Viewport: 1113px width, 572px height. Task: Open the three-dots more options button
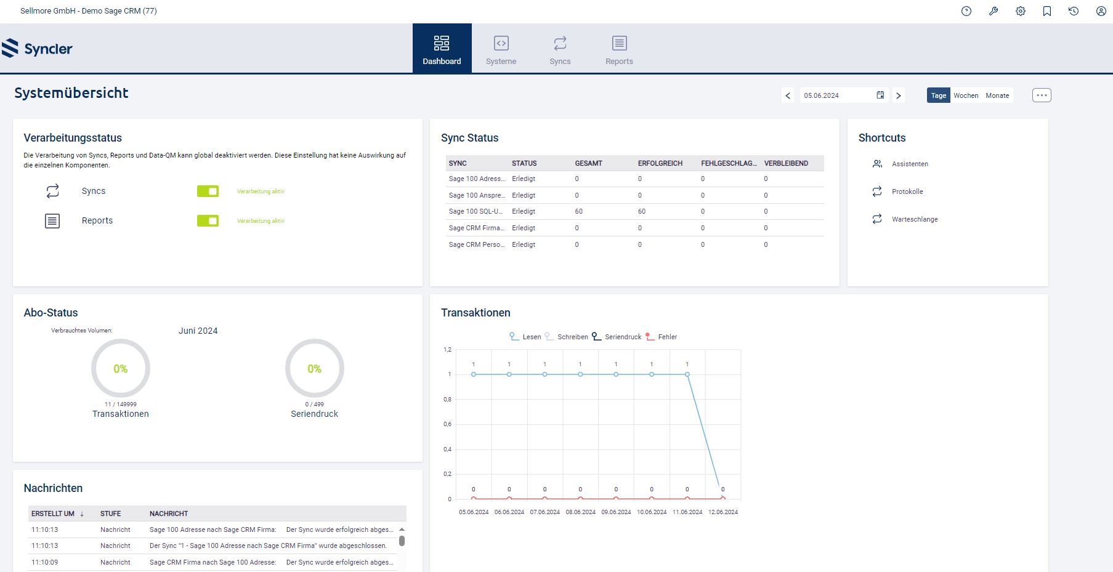point(1042,95)
